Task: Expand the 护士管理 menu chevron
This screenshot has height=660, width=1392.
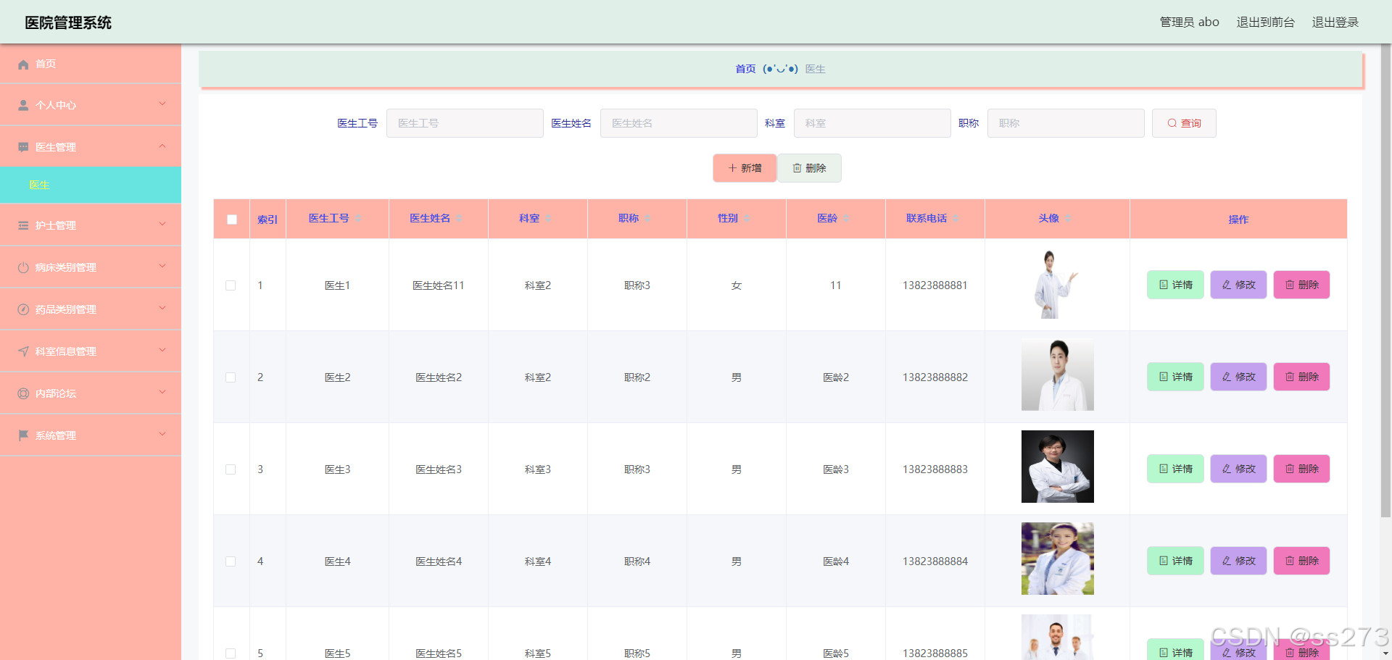Action: 162,225
